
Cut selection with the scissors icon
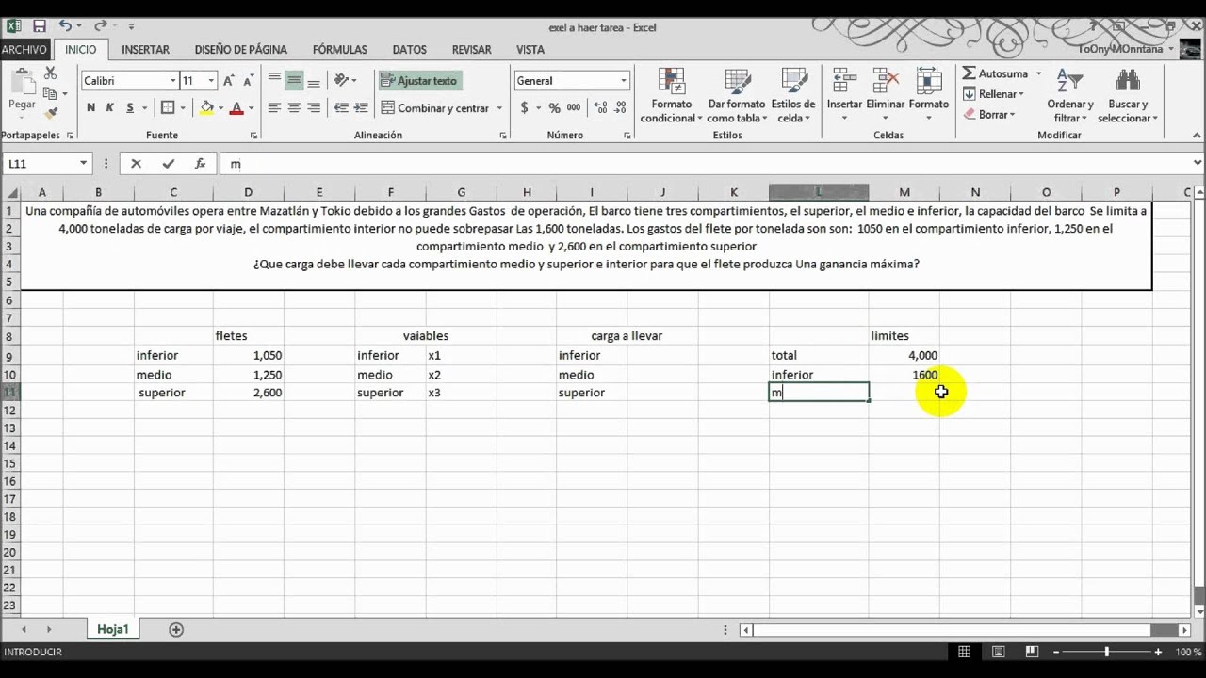(x=51, y=73)
